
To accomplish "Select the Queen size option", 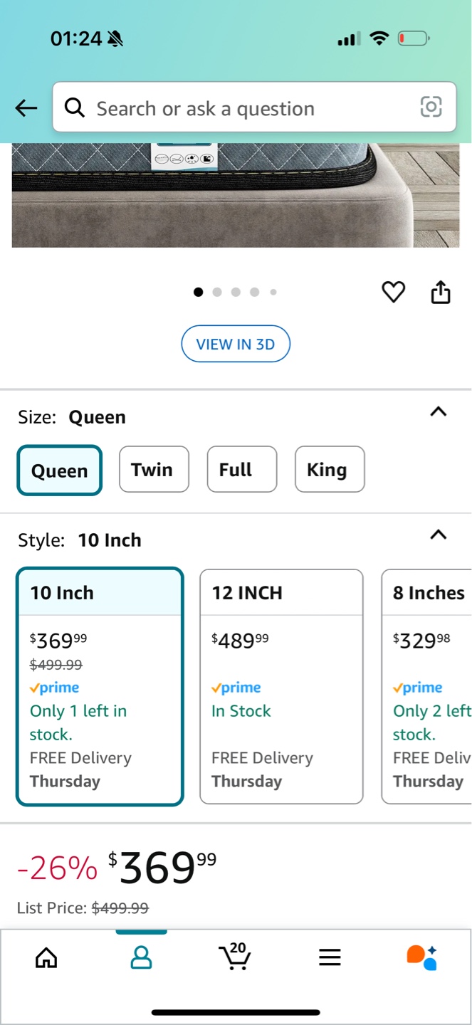I will tap(60, 470).
